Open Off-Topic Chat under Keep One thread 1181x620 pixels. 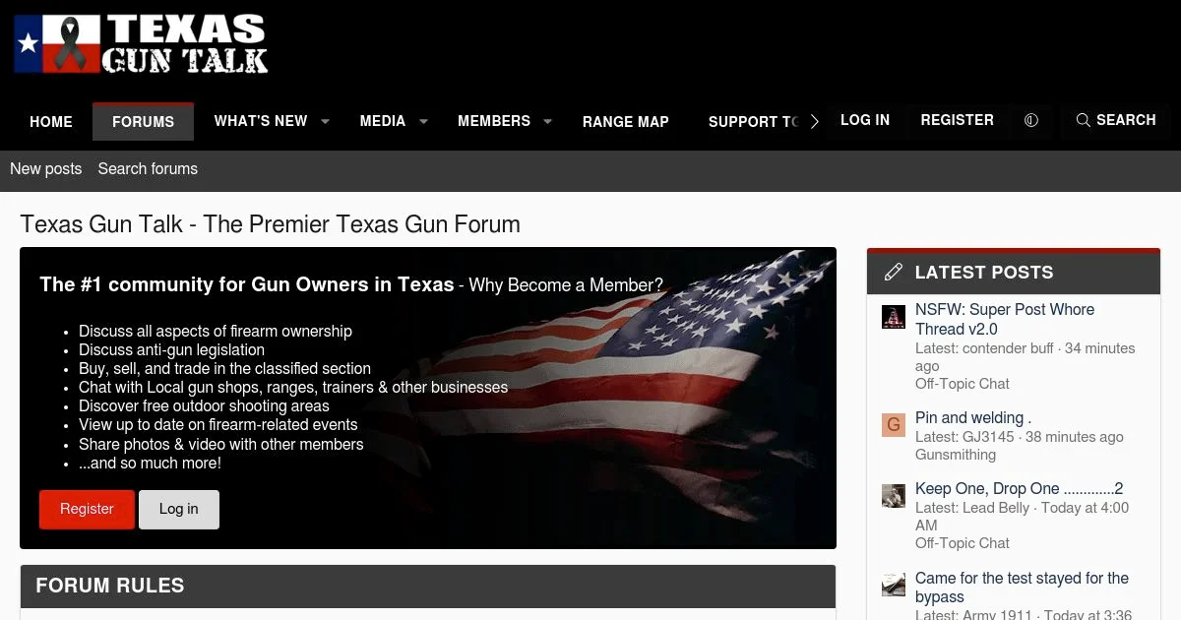click(x=963, y=543)
